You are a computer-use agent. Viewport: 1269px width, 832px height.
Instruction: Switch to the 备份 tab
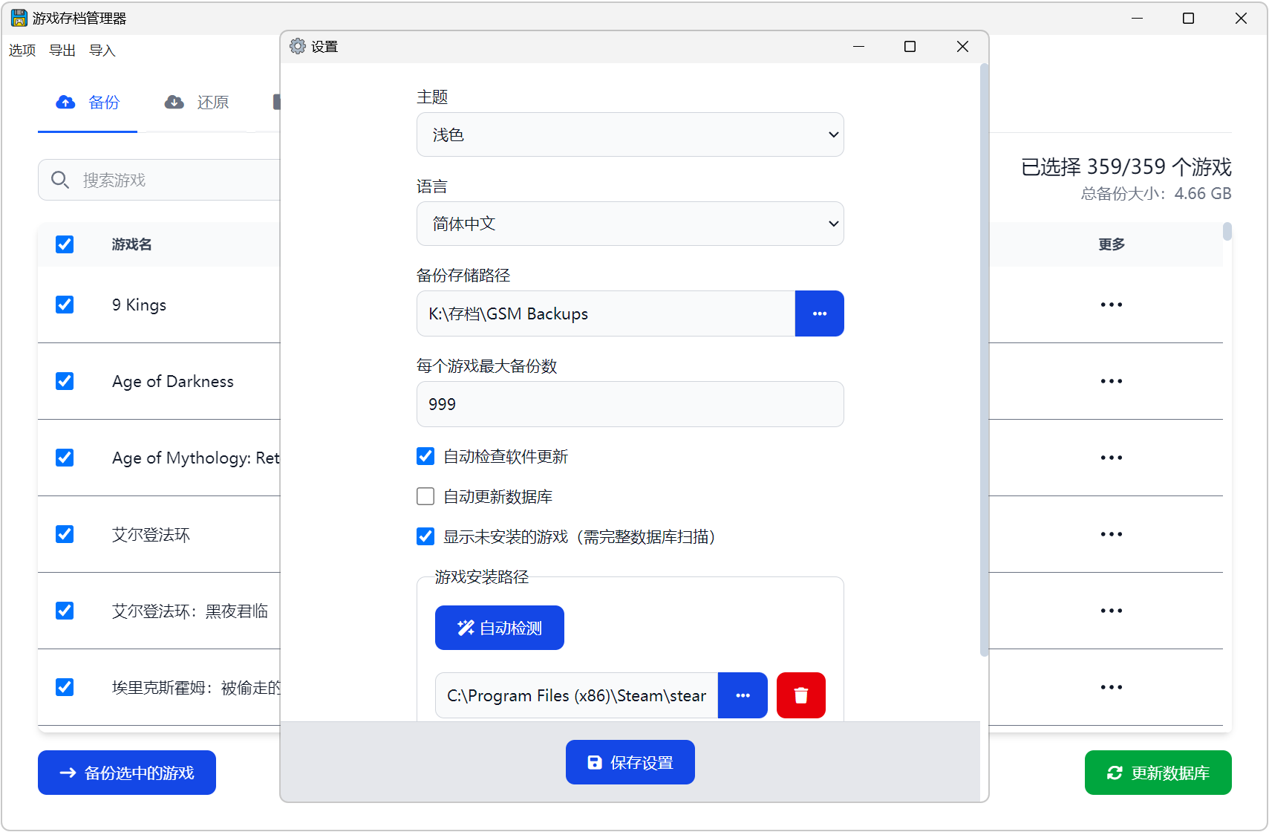pyautogui.click(x=88, y=103)
